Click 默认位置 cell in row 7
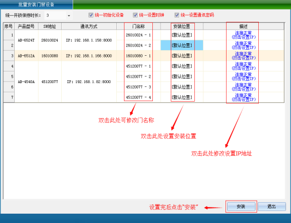The width and height of the screenshot is (291, 223). click(182, 97)
